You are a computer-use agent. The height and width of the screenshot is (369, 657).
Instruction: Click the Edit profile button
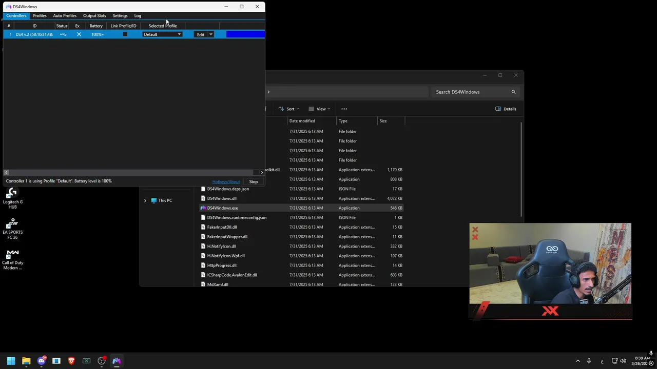click(x=201, y=34)
